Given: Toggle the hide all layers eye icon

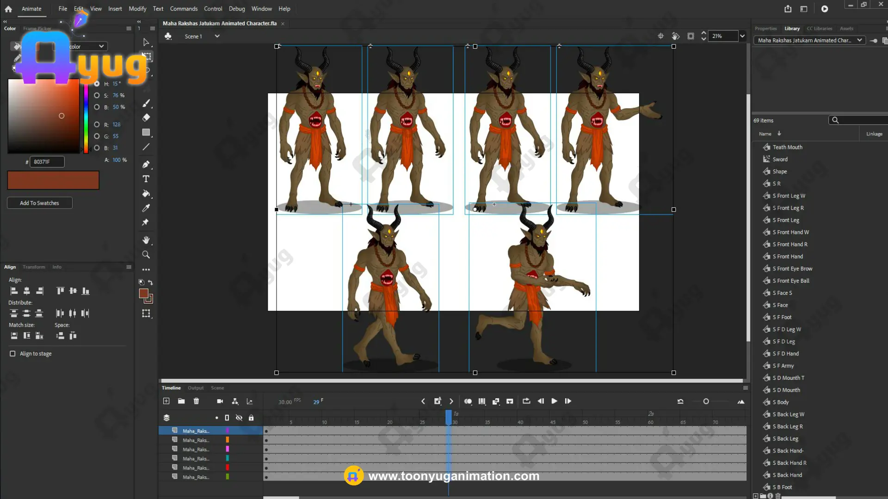Looking at the screenshot, I should click(239, 418).
